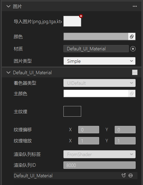
Task: Open Default_UI_Material section more options
Action: click(x=135, y=72)
